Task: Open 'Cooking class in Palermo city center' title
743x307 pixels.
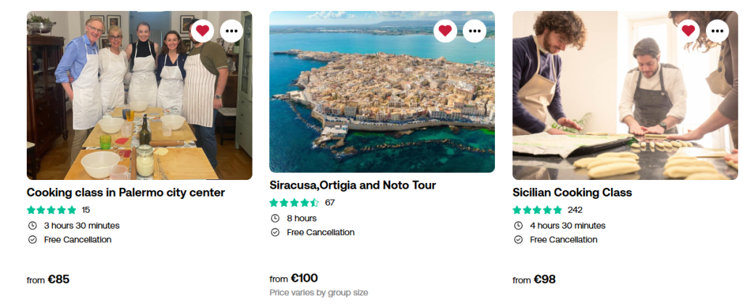Action: [x=126, y=192]
